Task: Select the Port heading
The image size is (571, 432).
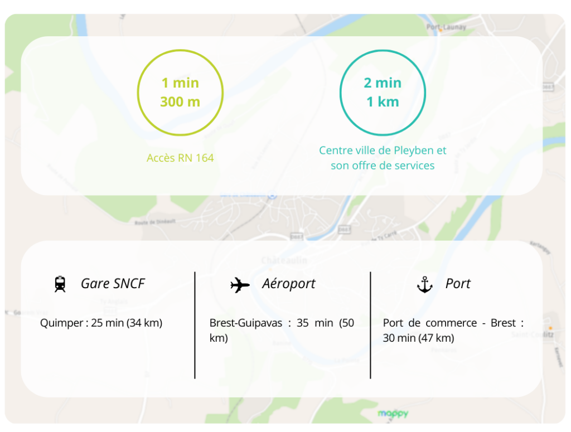Action: click(x=458, y=284)
